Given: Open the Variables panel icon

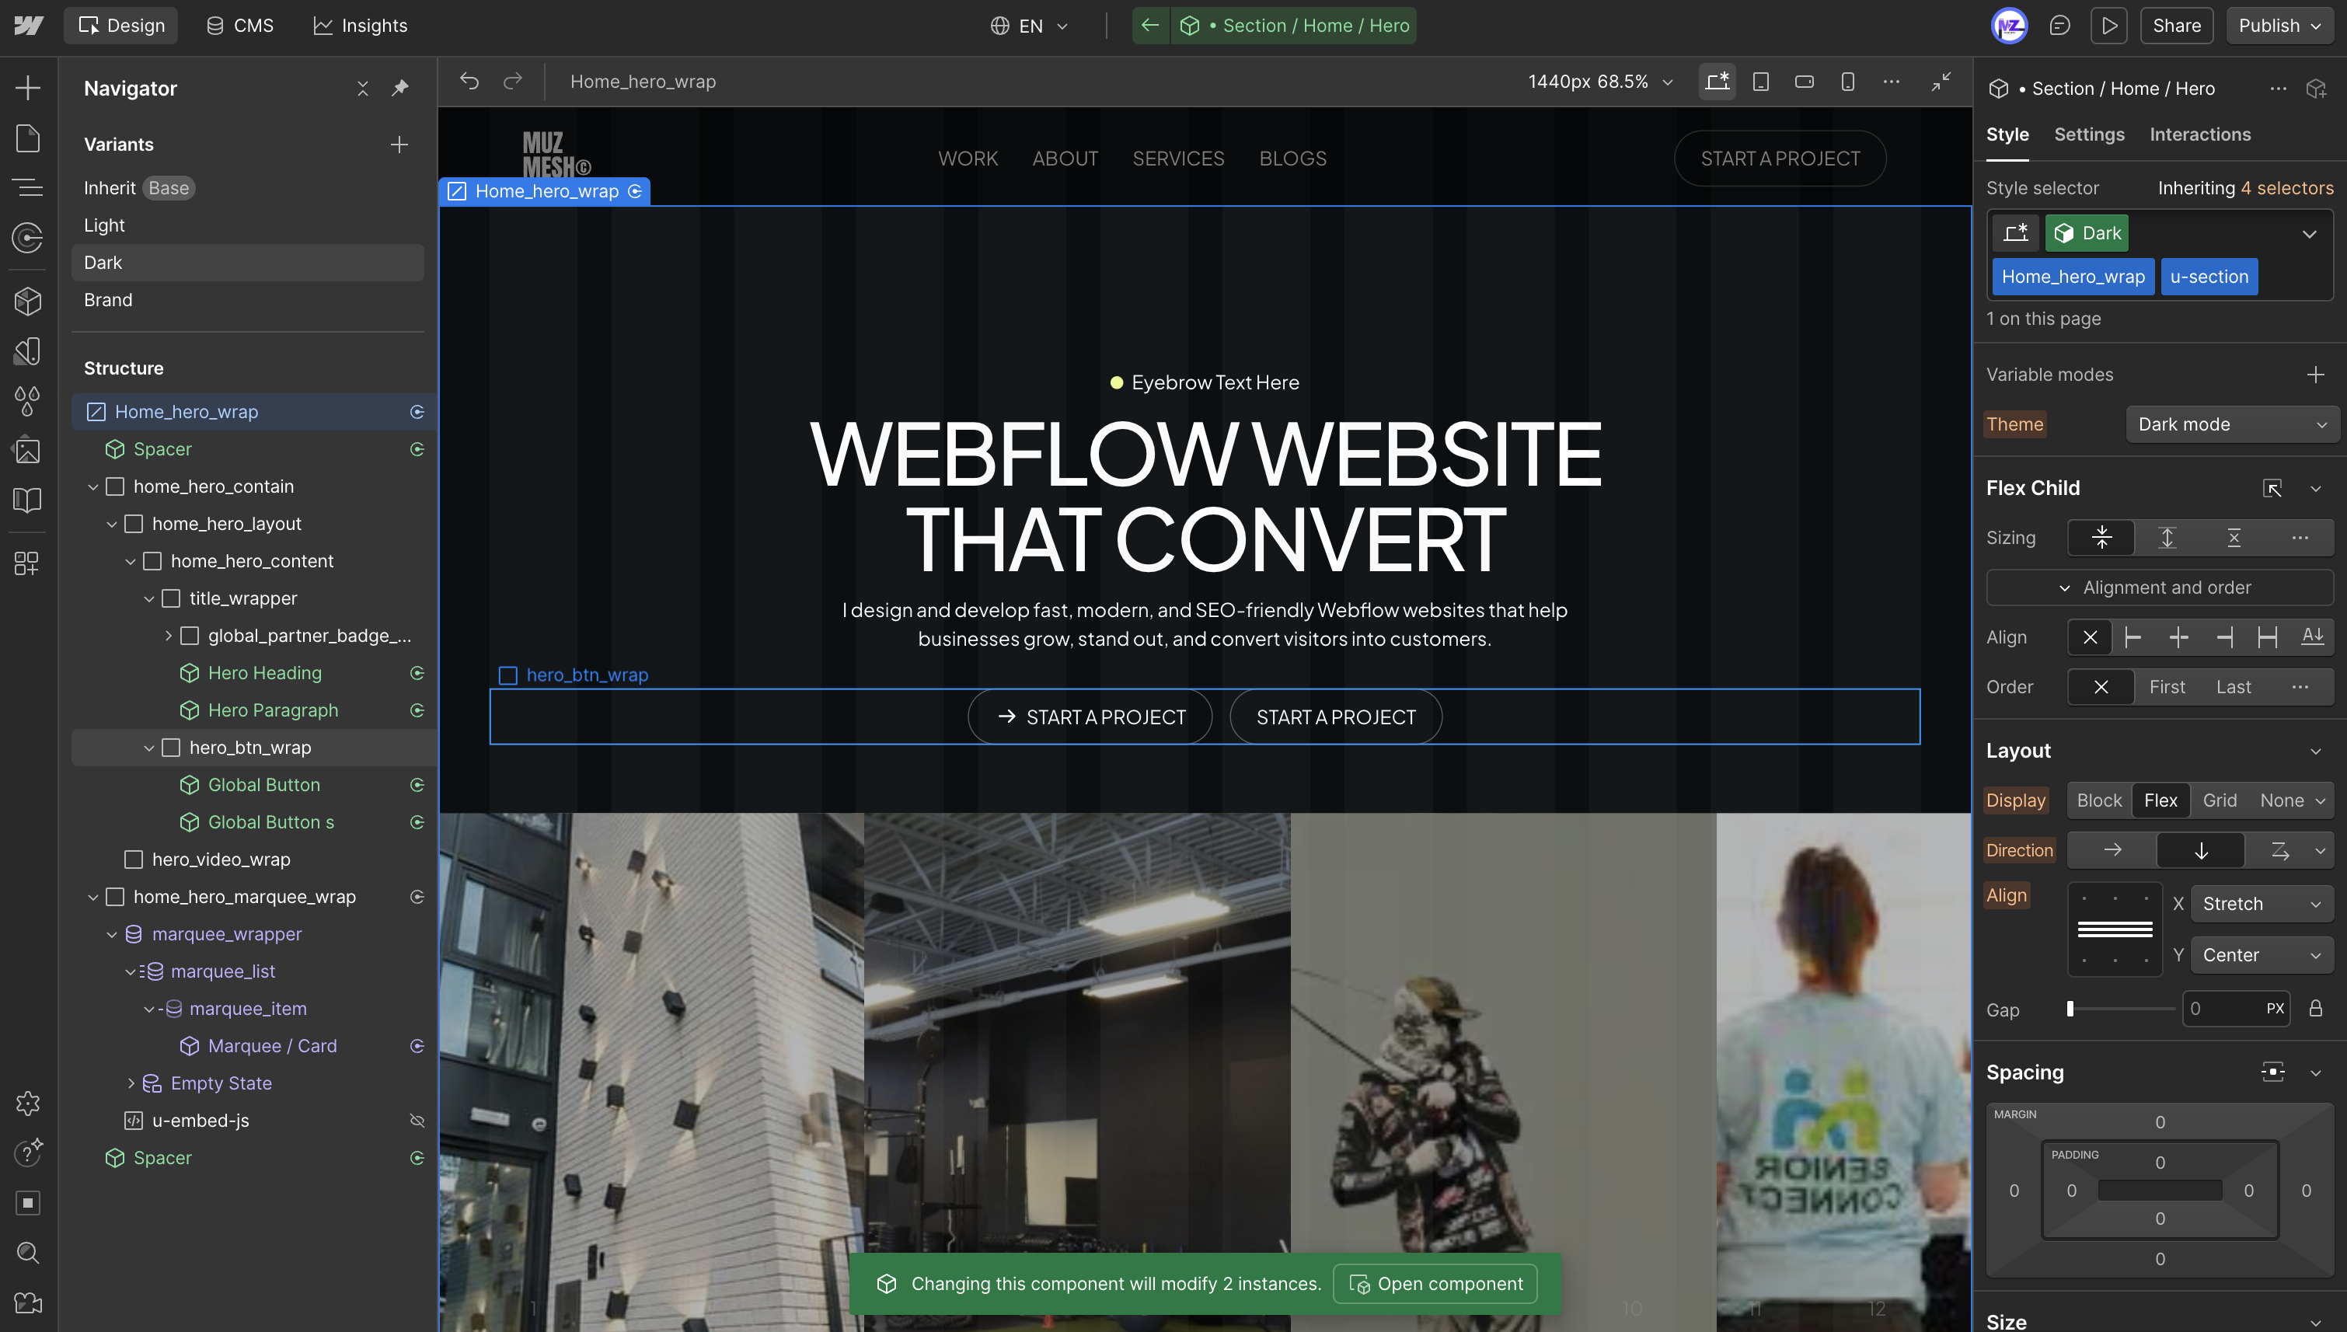Looking at the screenshot, I should pyautogui.click(x=27, y=351).
